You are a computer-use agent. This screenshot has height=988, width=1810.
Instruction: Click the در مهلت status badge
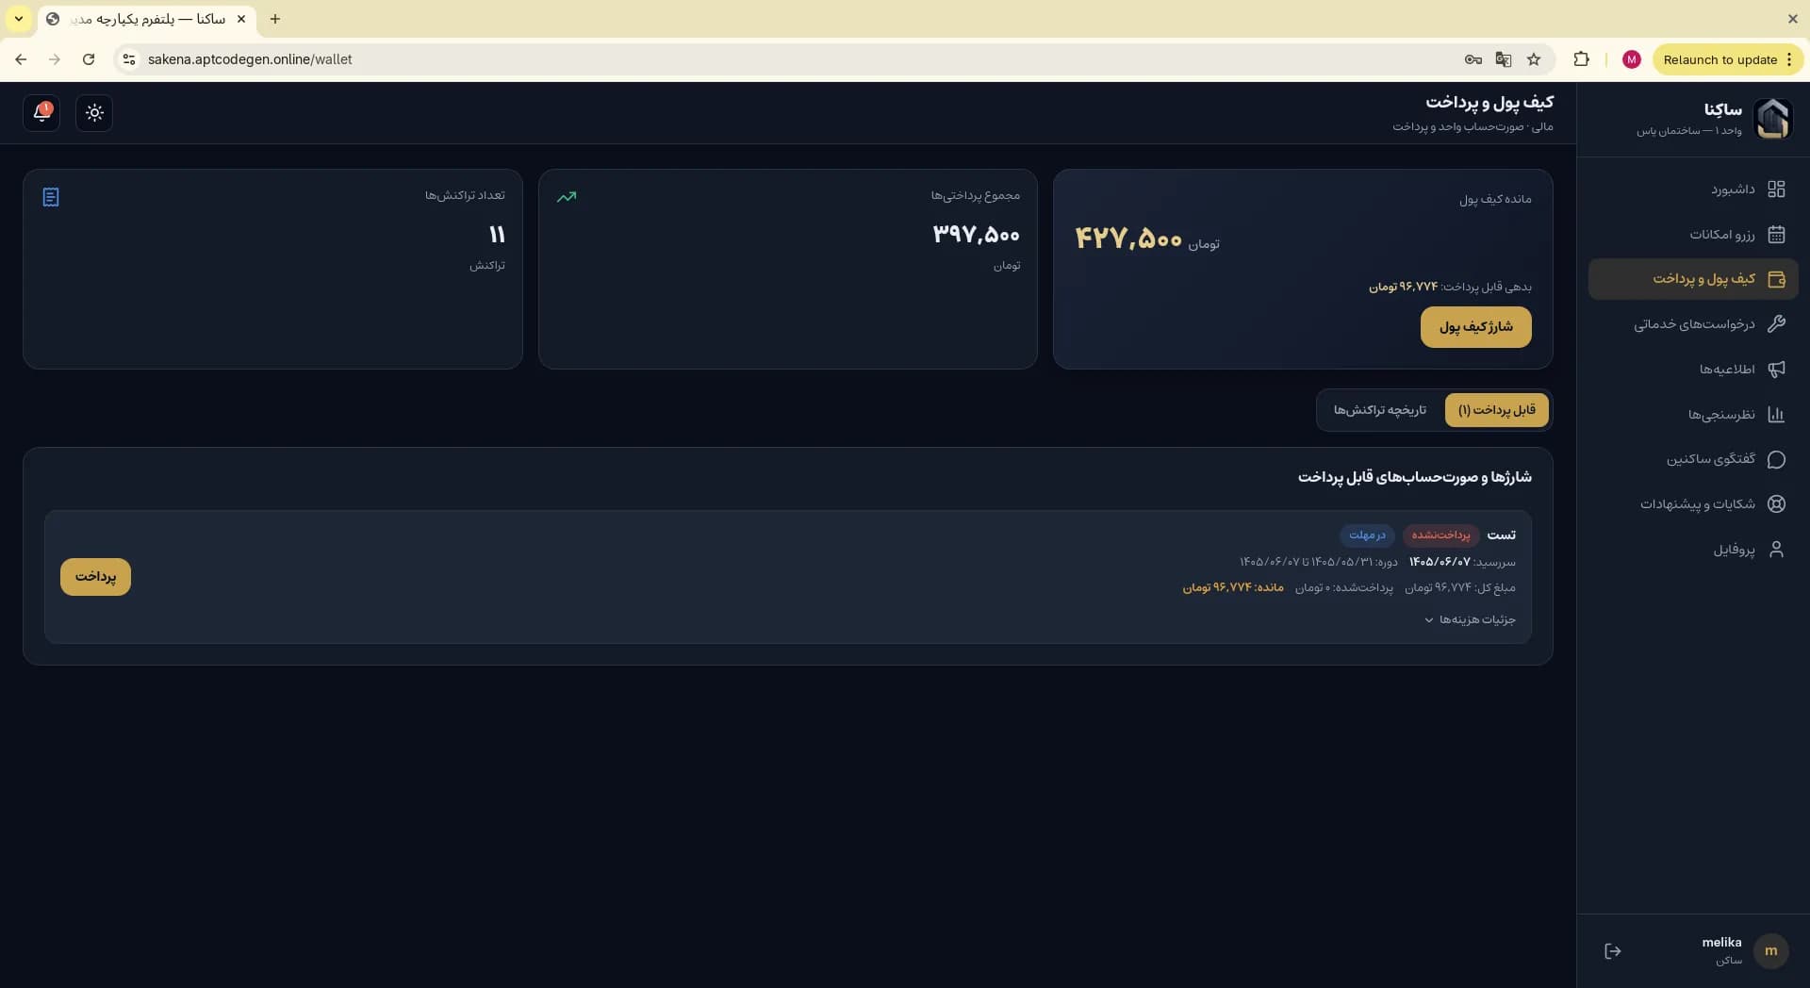pos(1367,535)
